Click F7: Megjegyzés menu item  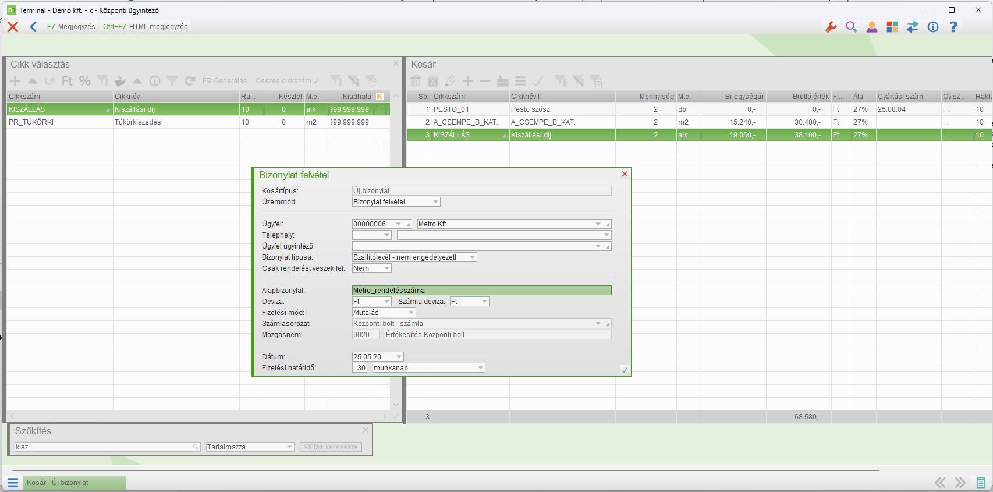tap(71, 27)
